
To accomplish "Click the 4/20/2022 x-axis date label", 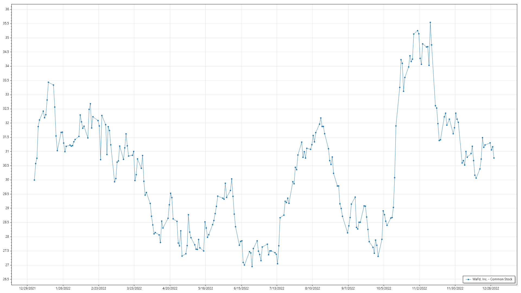I will (170, 288).
